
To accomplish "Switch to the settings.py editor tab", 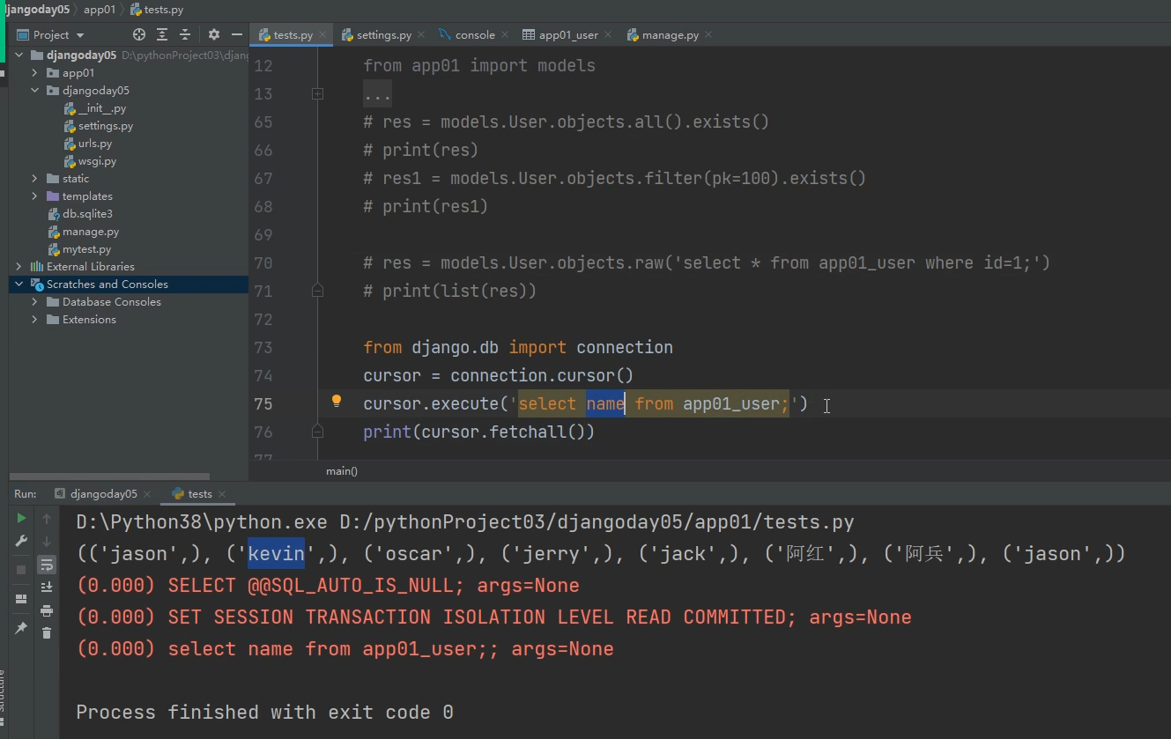I will point(383,35).
